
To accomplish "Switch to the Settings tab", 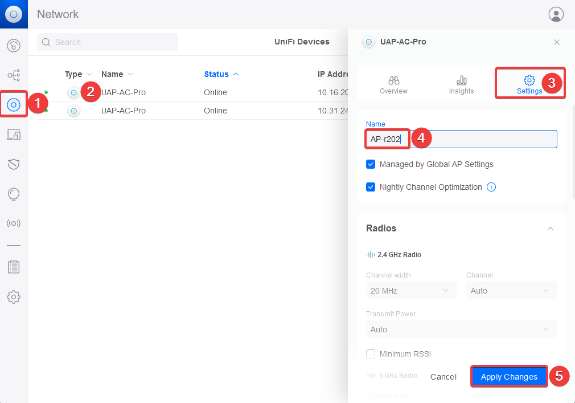I will [x=529, y=85].
